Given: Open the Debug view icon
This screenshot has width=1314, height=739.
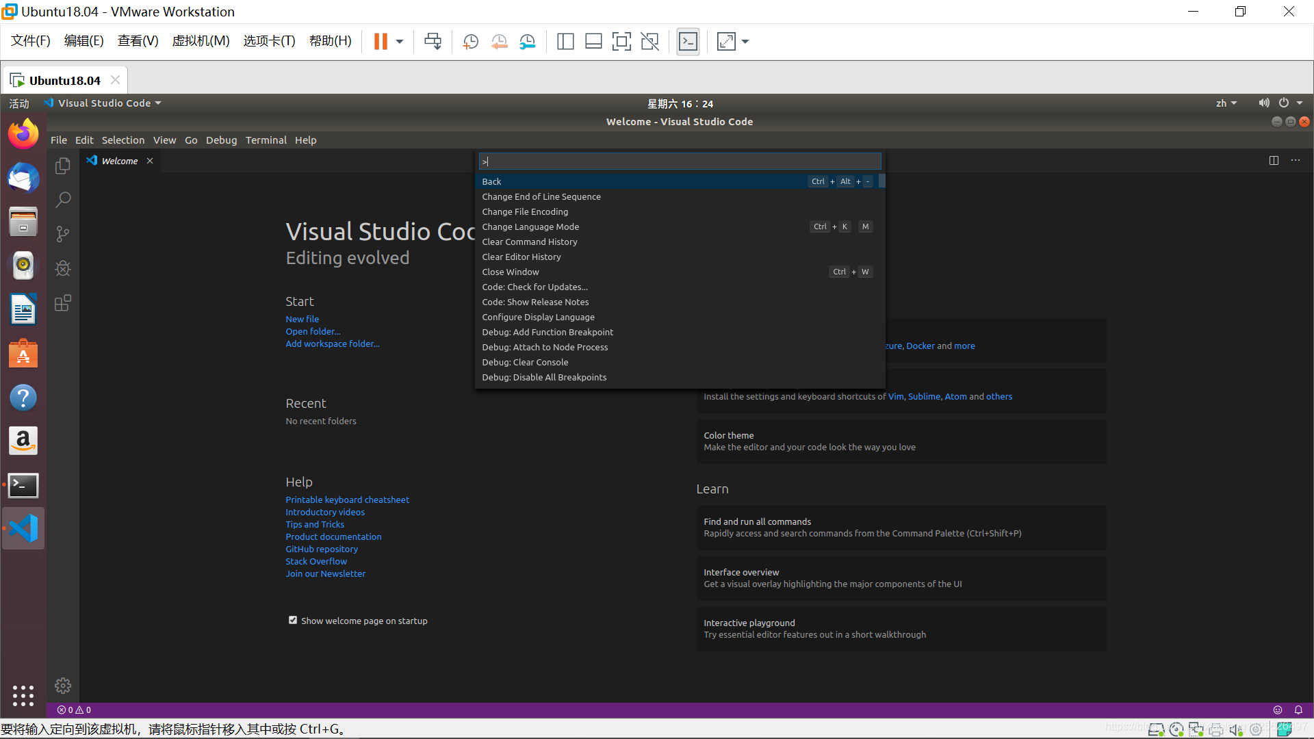Looking at the screenshot, I should click(63, 268).
